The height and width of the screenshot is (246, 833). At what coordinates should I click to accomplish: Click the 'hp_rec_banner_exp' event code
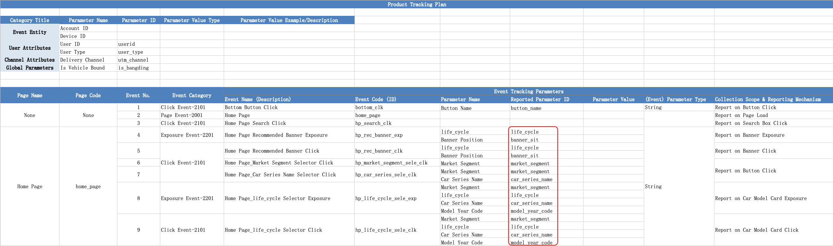(x=397, y=135)
